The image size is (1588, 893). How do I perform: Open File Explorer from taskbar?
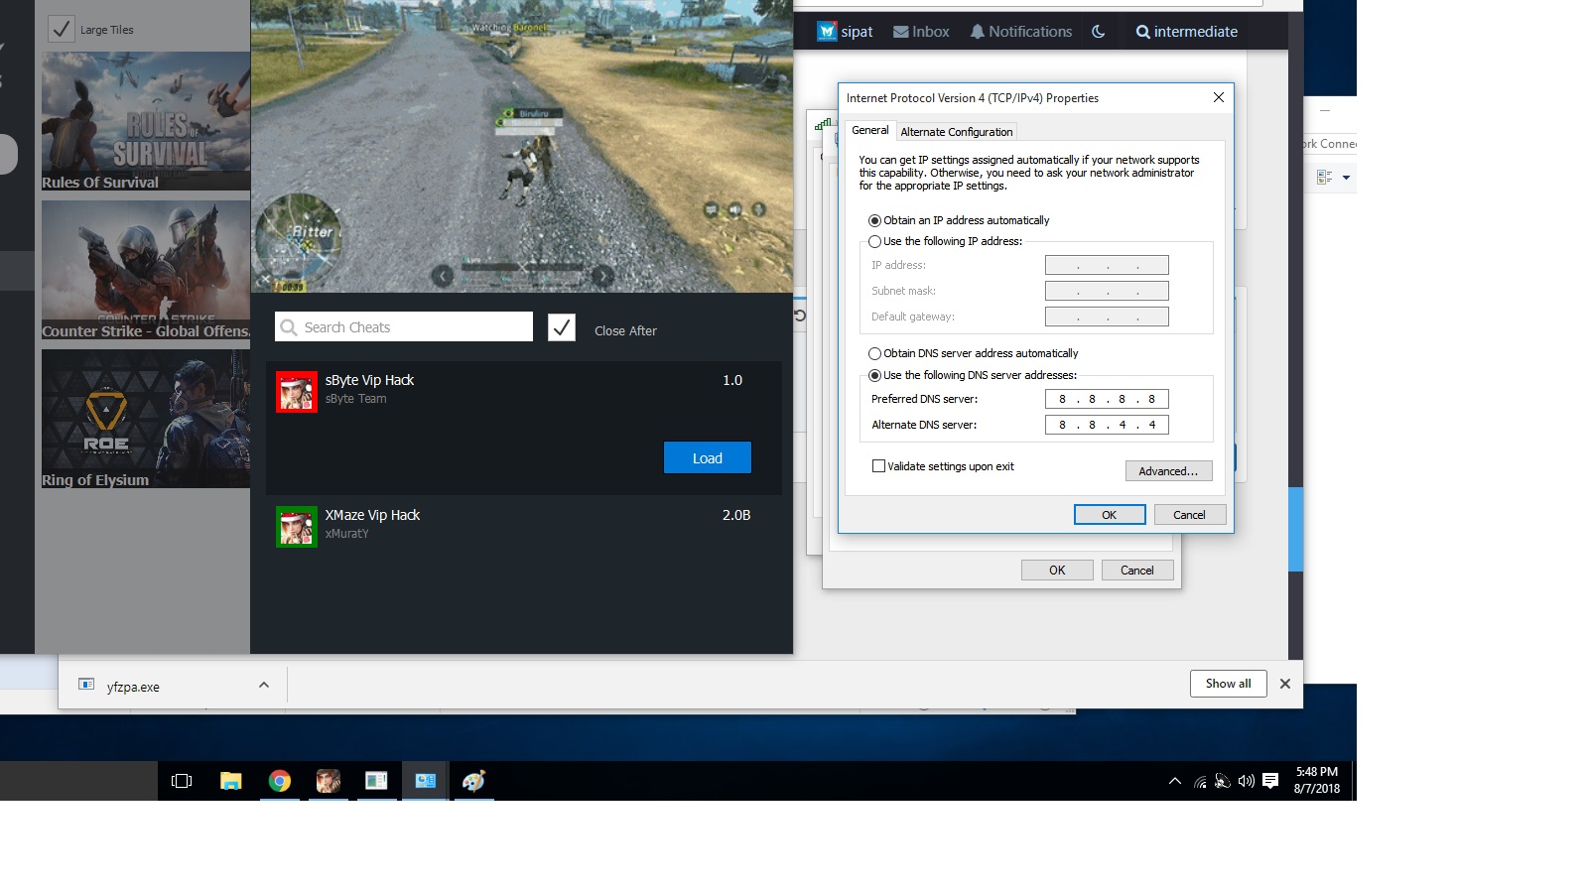(231, 781)
